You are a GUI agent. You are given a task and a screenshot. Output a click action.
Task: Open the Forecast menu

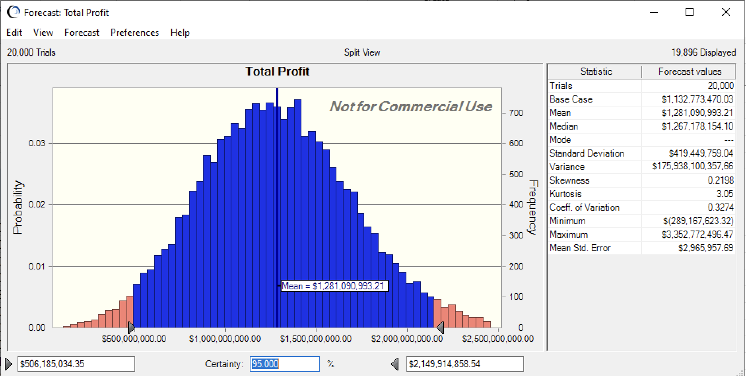tap(82, 33)
